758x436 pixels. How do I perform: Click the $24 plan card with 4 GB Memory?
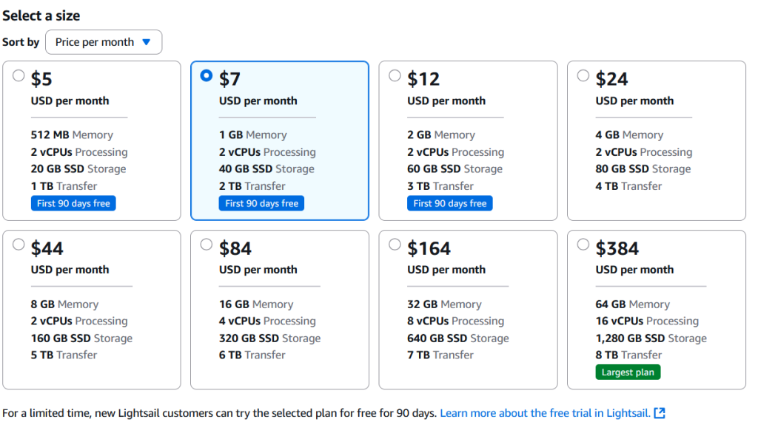click(657, 141)
